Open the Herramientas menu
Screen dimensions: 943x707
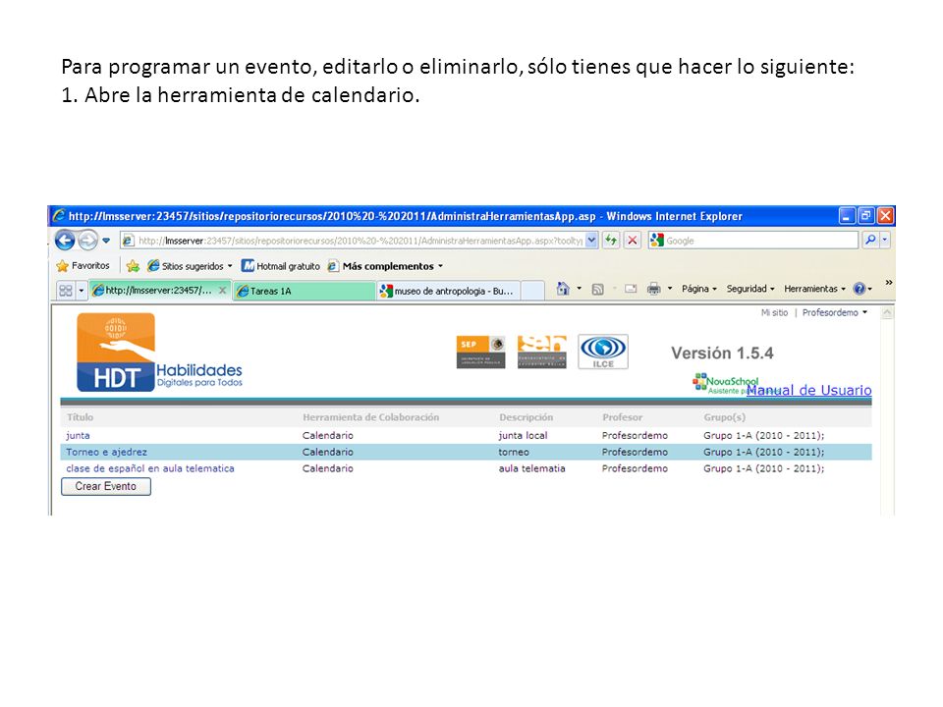point(814,289)
